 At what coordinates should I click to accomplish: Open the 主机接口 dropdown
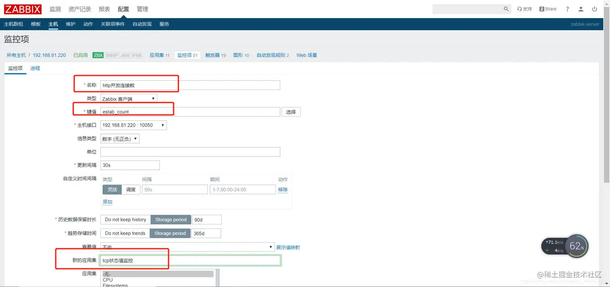[134, 125]
